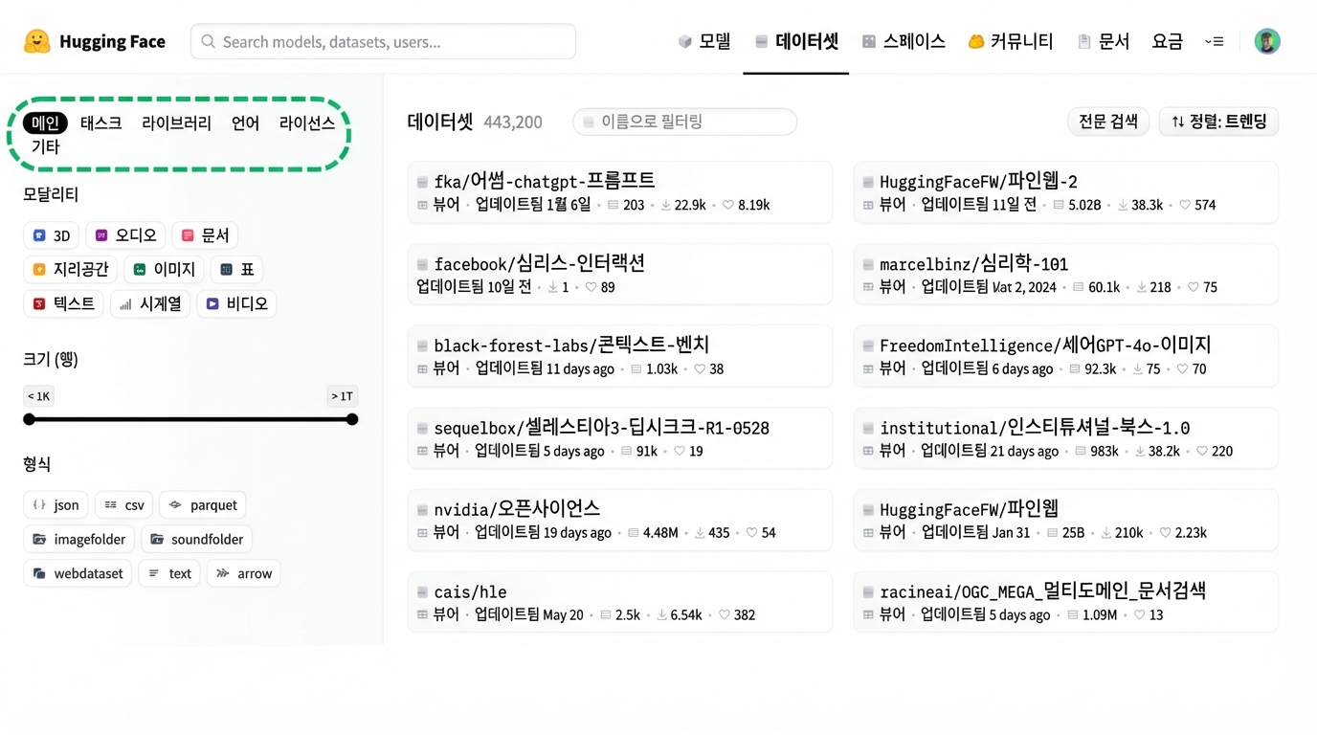Click the Hugging Face logo
The height and width of the screenshot is (735, 1317).
pyautogui.click(x=94, y=41)
